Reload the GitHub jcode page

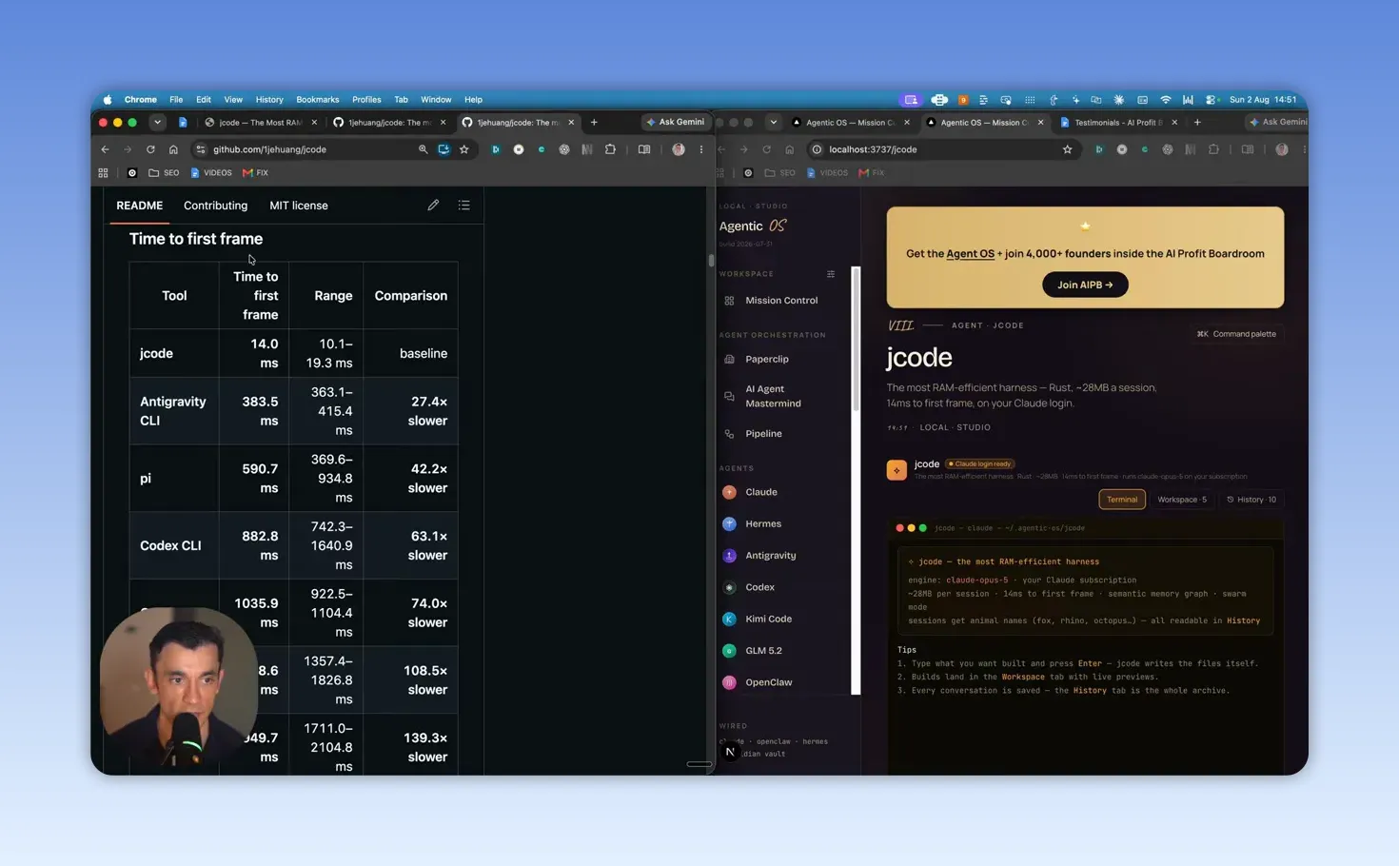click(x=150, y=149)
